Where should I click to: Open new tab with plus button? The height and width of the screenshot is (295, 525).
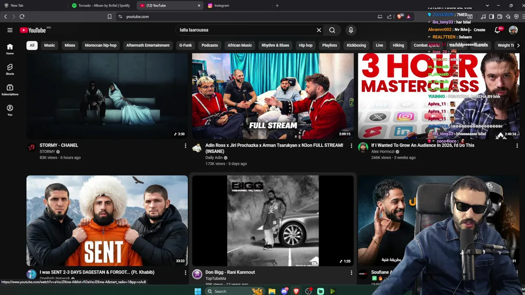pos(277,5)
